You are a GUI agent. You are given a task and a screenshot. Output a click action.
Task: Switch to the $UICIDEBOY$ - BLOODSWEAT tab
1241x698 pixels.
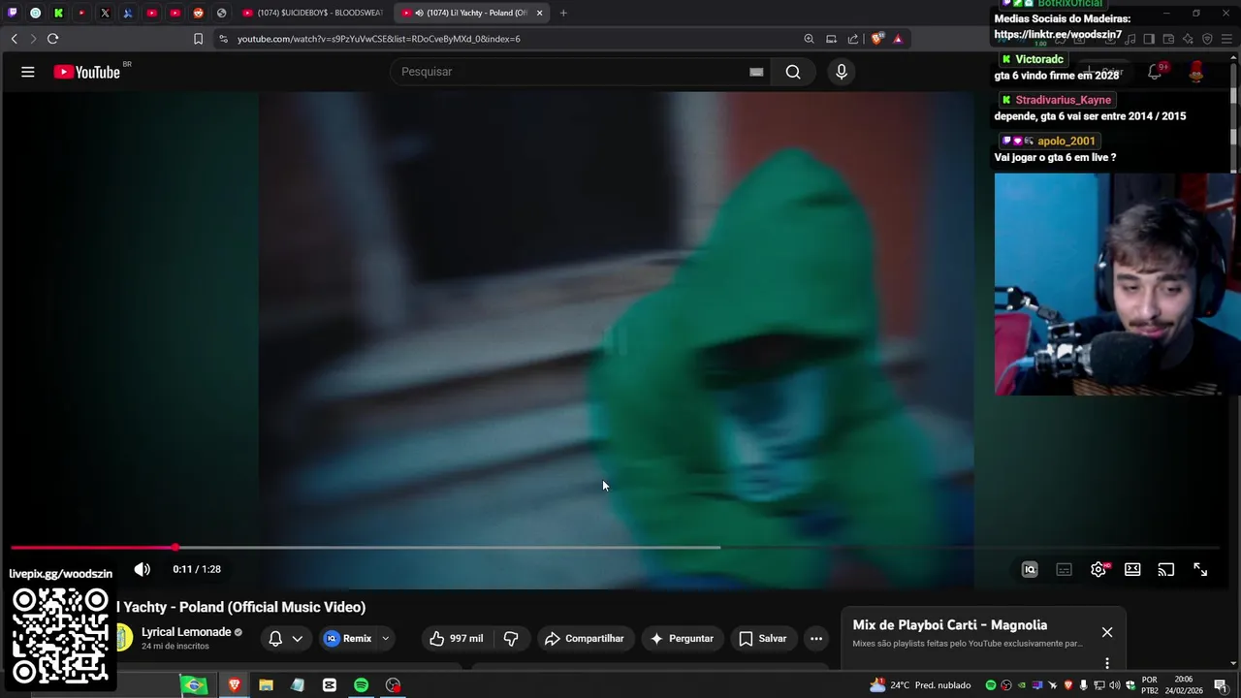coord(312,13)
